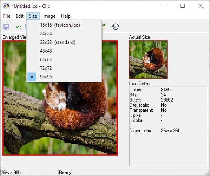
Task: Click the Actual Size preview thumbnail
Action: pyautogui.click(x=148, y=60)
